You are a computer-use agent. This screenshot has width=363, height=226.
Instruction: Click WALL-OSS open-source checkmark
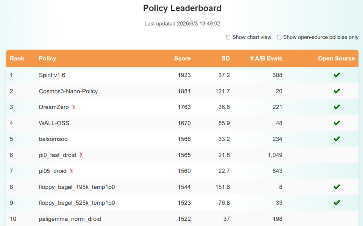pyautogui.click(x=337, y=123)
